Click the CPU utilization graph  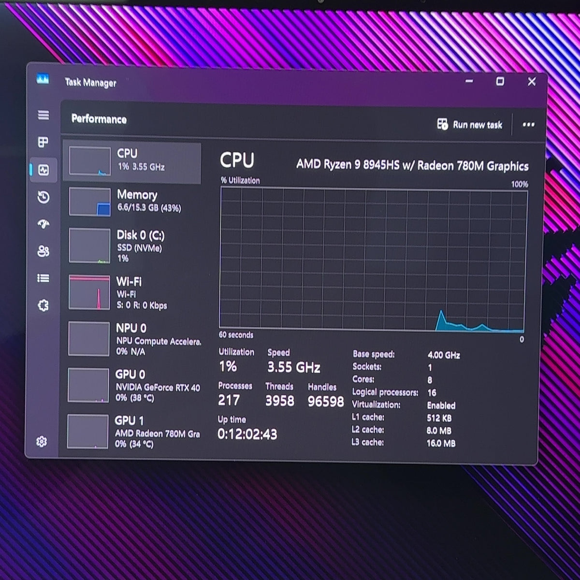pyautogui.click(x=373, y=260)
